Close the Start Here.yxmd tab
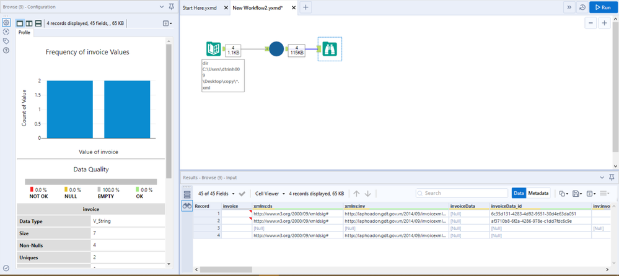This screenshot has width=619, height=276. coord(226,7)
